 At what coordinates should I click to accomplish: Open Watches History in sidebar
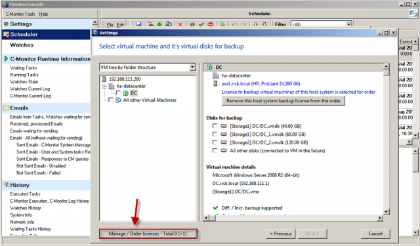pos(26,208)
